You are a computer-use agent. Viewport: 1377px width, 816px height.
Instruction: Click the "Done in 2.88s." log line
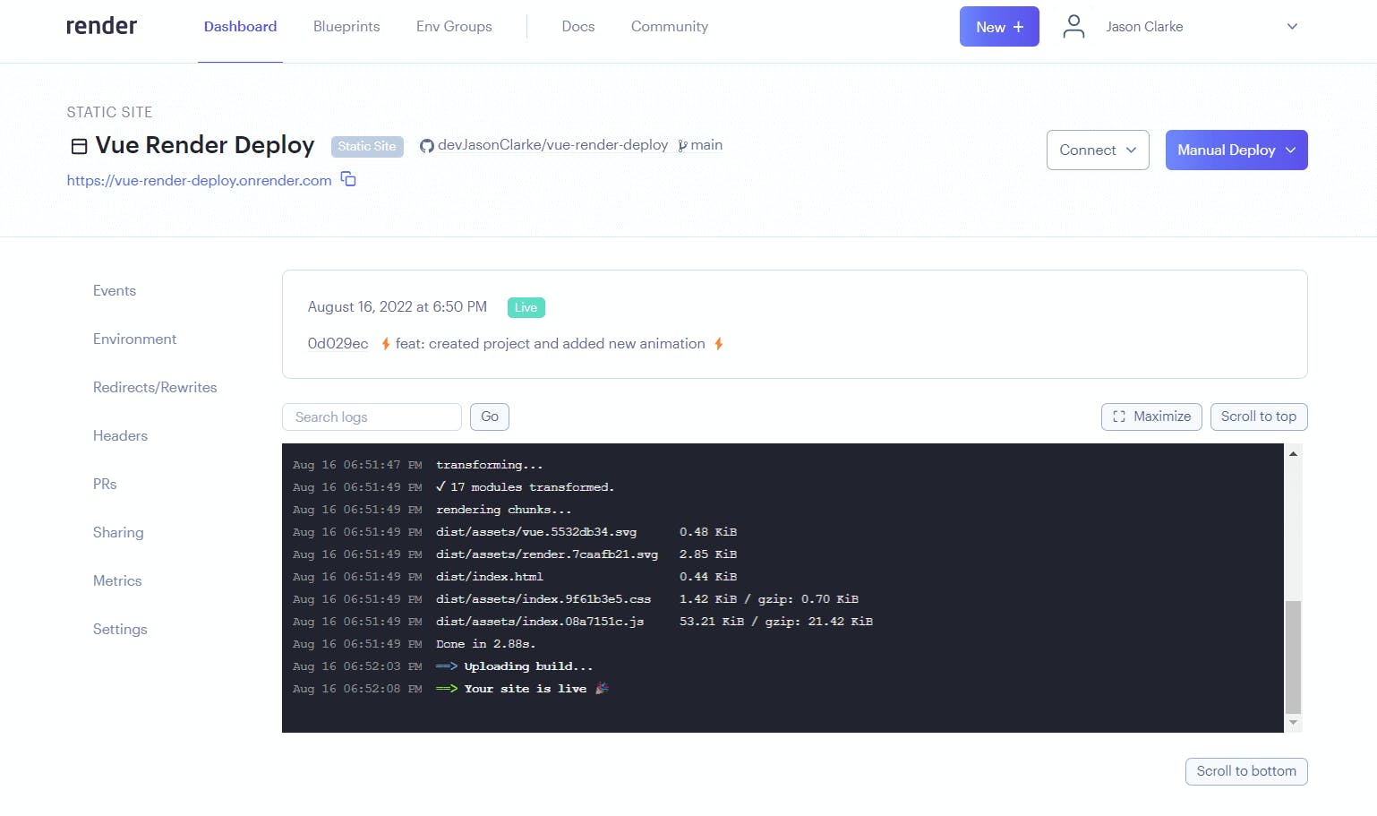point(485,644)
